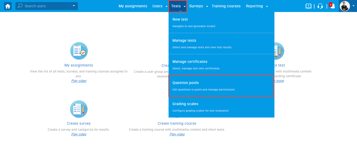The height and width of the screenshot is (163, 357).
Task: Click the My assignments clipboard icon
Action: 79,51
